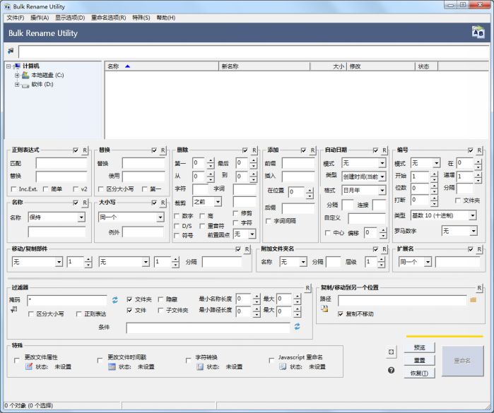
Task: Click the path navigation icon beside address bar
Action: [11, 52]
